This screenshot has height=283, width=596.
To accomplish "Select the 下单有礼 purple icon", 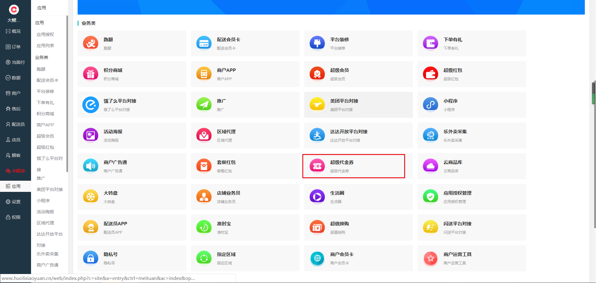I will [x=431, y=43].
